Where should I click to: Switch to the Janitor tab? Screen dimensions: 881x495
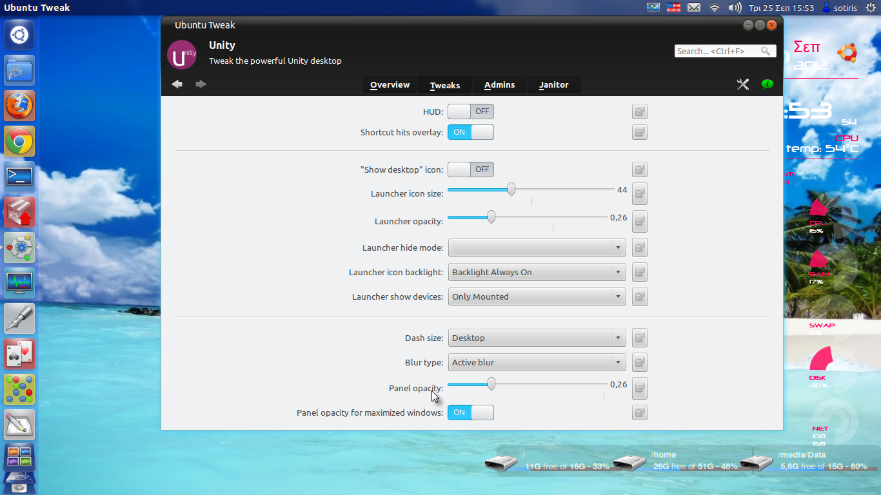[553, 85]
